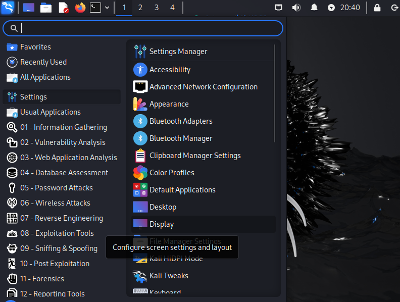Switch to workspace 1
400x302 pixels.
pyautogui.click(x=124, y=8)
